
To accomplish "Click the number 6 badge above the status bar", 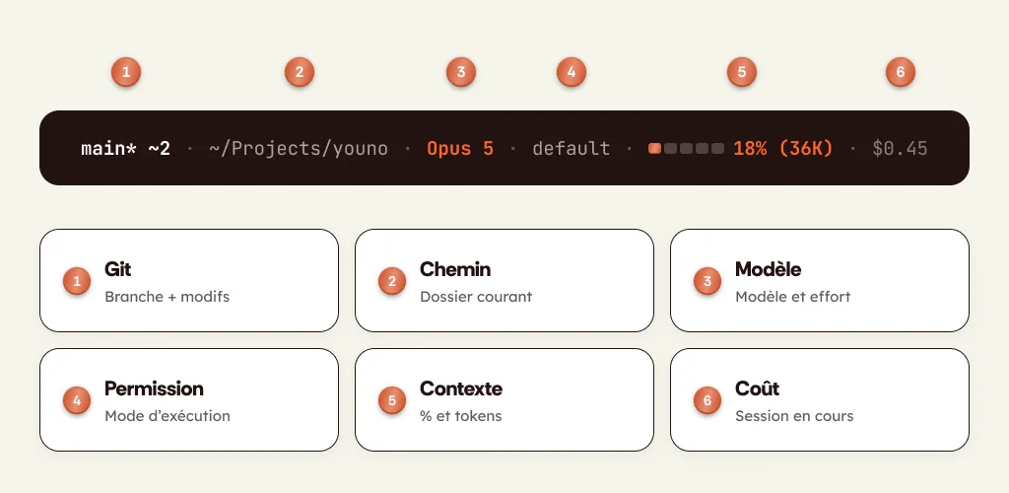I will [901, 72].
